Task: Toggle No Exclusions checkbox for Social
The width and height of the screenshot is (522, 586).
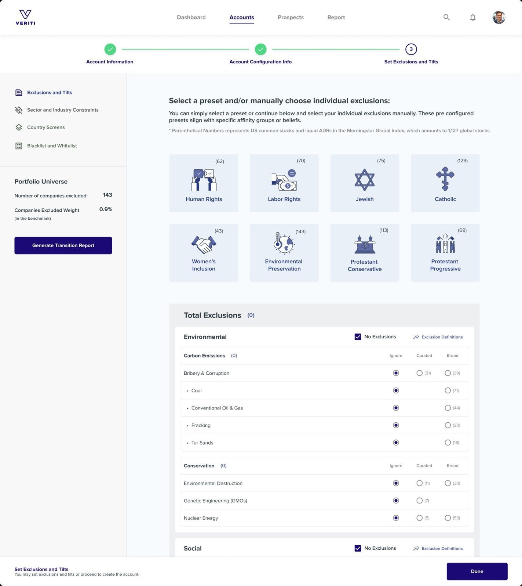Action: click(x=358, y=548)
